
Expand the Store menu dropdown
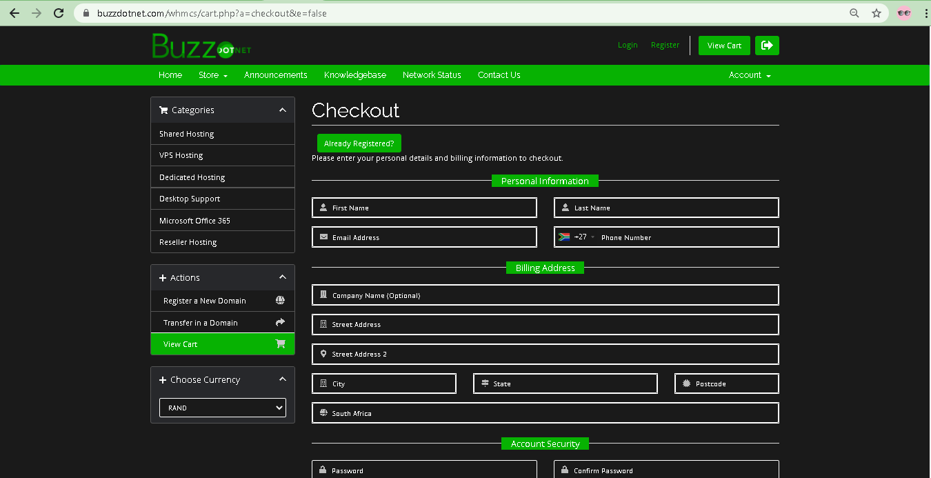pyautogui.click(x=212, y=75)
